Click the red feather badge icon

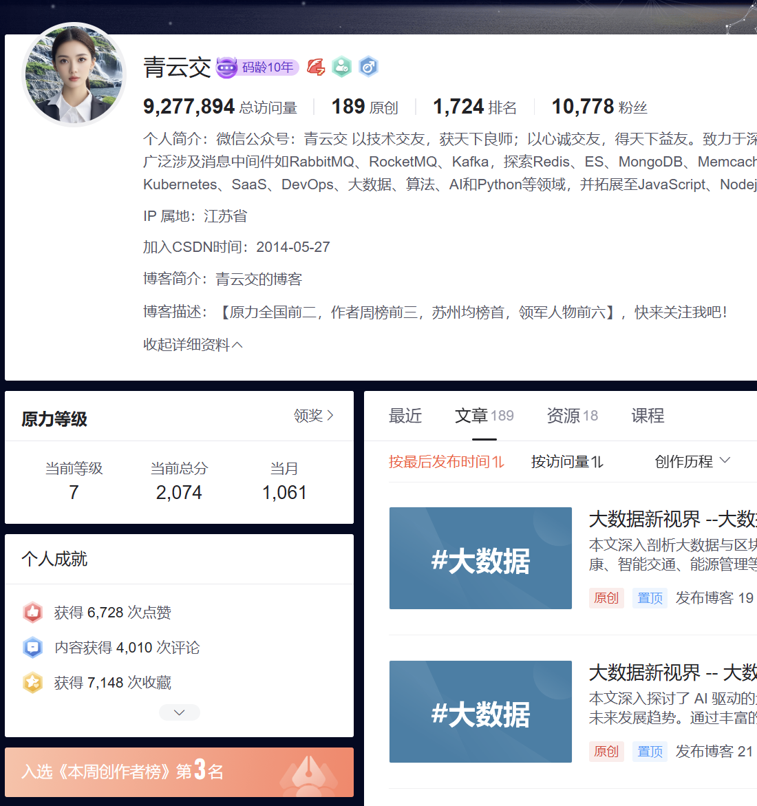(x=316, y=67)
